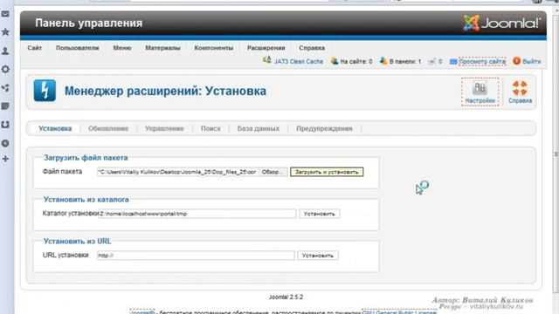Click the В панели users icon

tap(383, 61)
